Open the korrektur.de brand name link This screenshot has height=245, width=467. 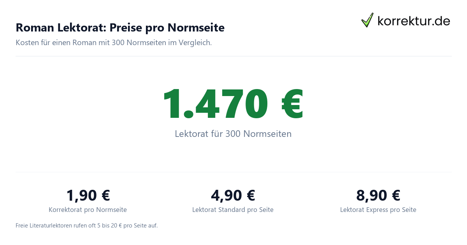tap(414, 21)
